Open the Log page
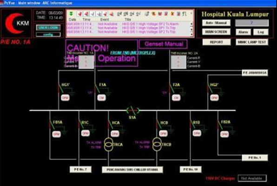This screenshot has height=186, width=277. click(x=261, y=32)
